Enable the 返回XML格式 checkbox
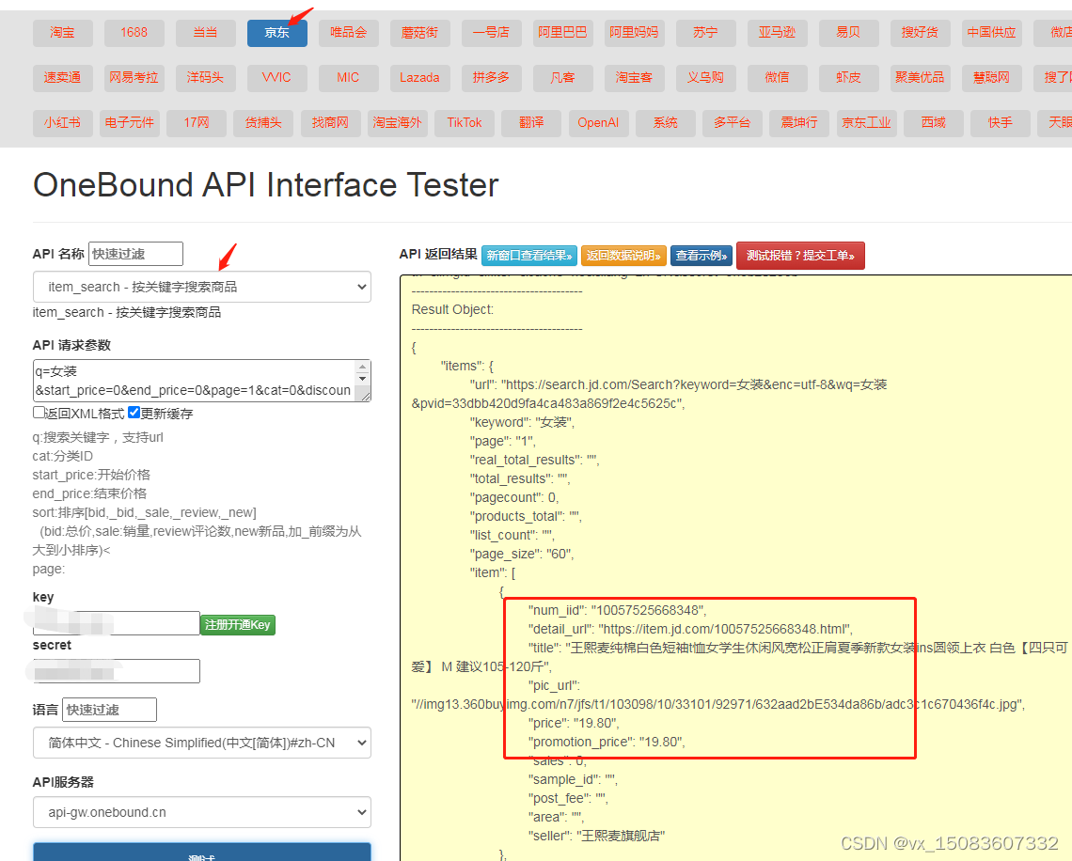1072x861 pixels. (x=39, y=412)
